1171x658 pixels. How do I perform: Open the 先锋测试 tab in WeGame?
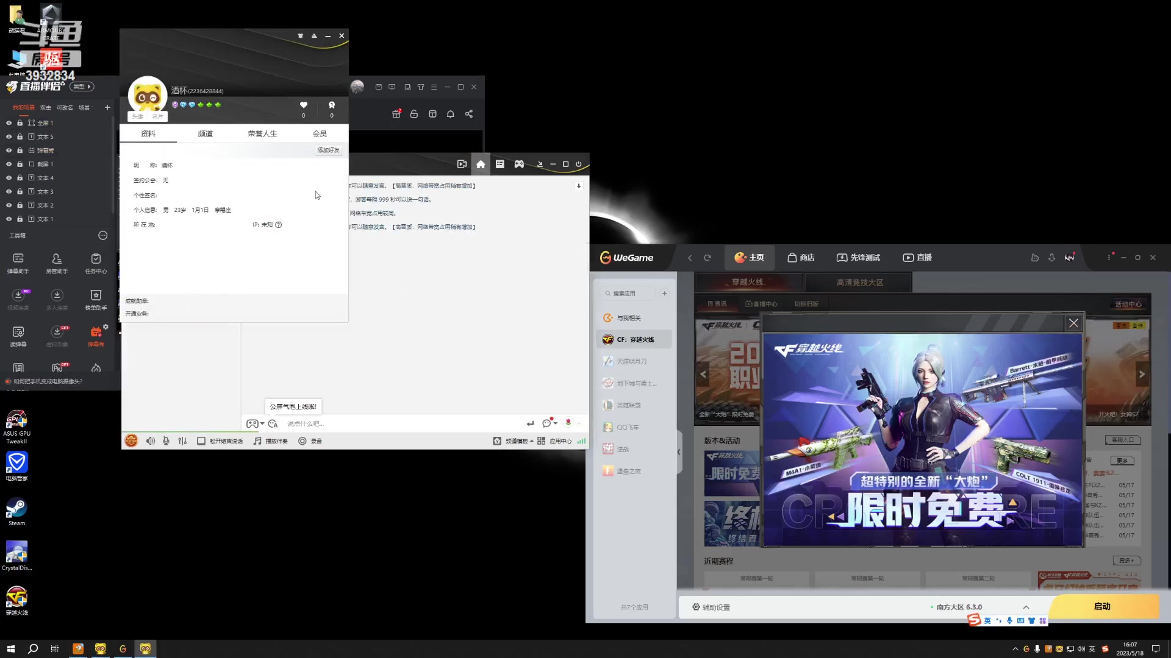pos(858,258)
